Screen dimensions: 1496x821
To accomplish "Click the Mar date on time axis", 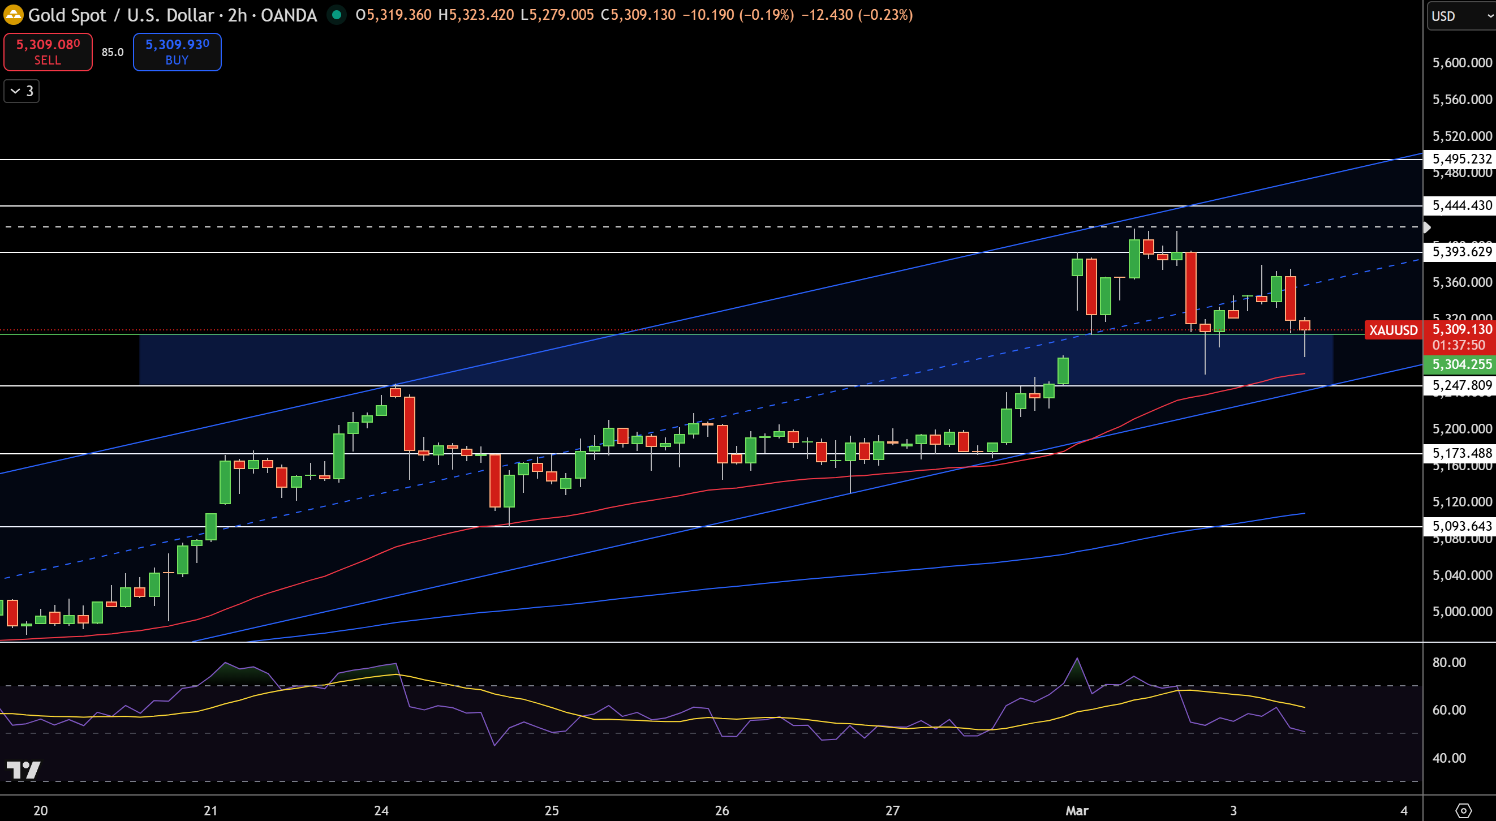I will pos(1077,811).
